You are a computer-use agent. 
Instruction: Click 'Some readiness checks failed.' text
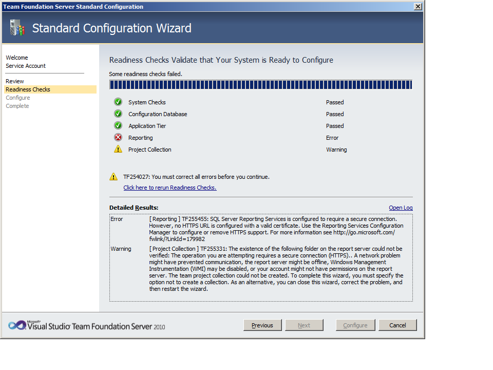pos(145,74)
